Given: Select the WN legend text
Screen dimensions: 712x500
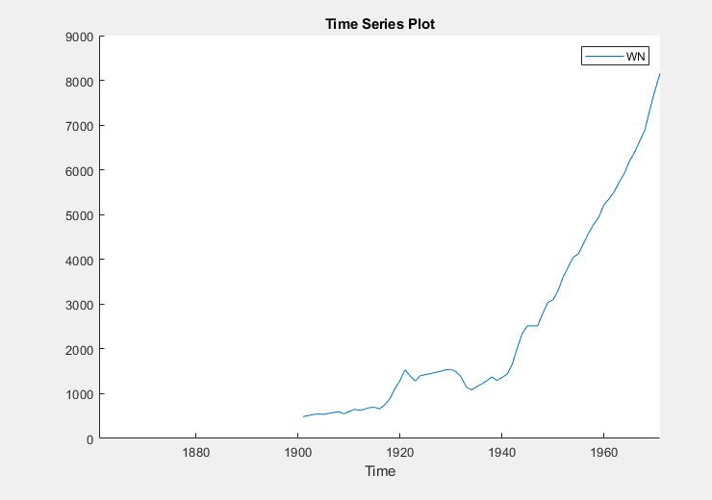Looking at the screenshot, I should coord(635,57).
